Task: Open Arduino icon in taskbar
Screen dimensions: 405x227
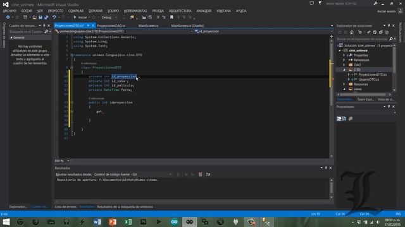Action: point(175,222)
